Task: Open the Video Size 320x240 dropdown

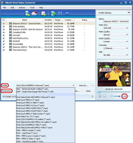Action: 116,28
